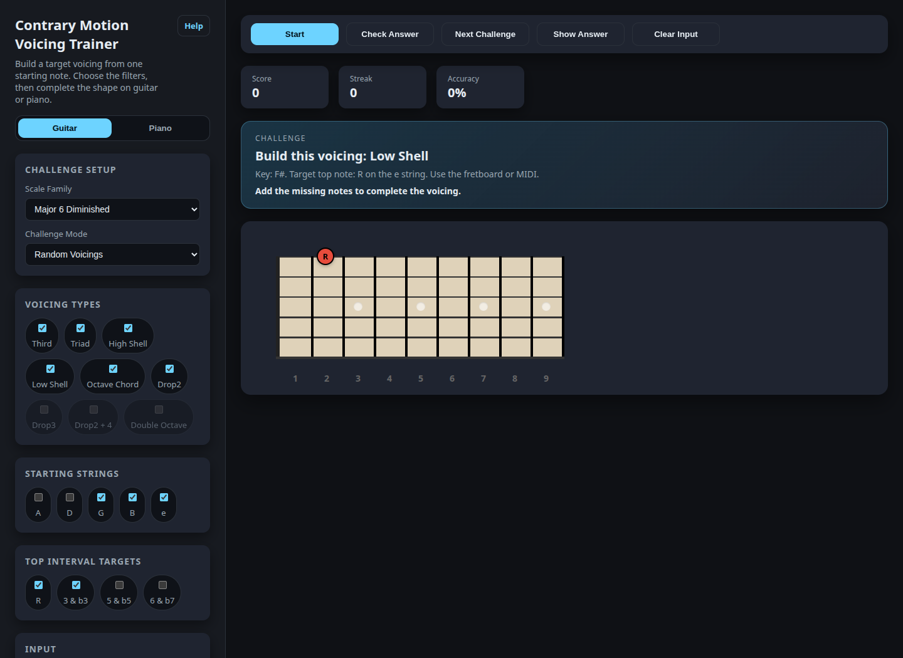
Task: Click the disabled Drop2 + 4 voicing chip
Action: (93, 417)
